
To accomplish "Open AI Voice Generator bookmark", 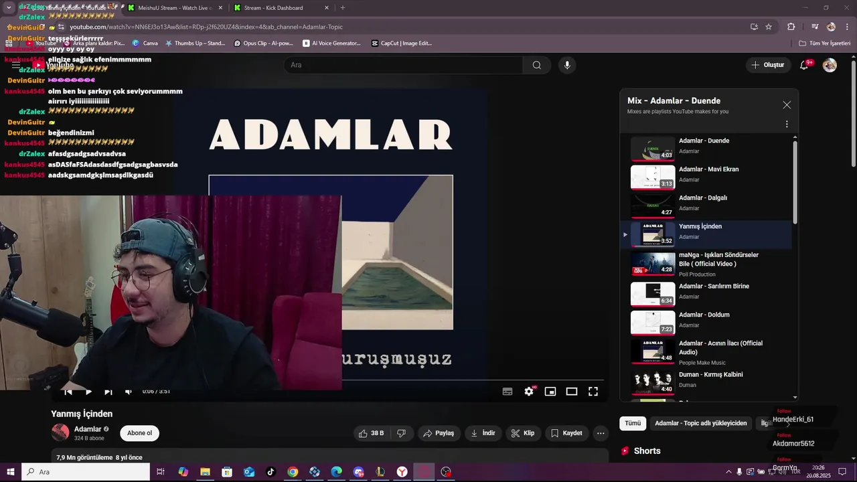I will [x=331, y=44].
